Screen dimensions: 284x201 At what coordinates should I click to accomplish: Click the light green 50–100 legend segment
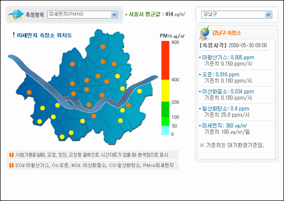click(165, 122)
